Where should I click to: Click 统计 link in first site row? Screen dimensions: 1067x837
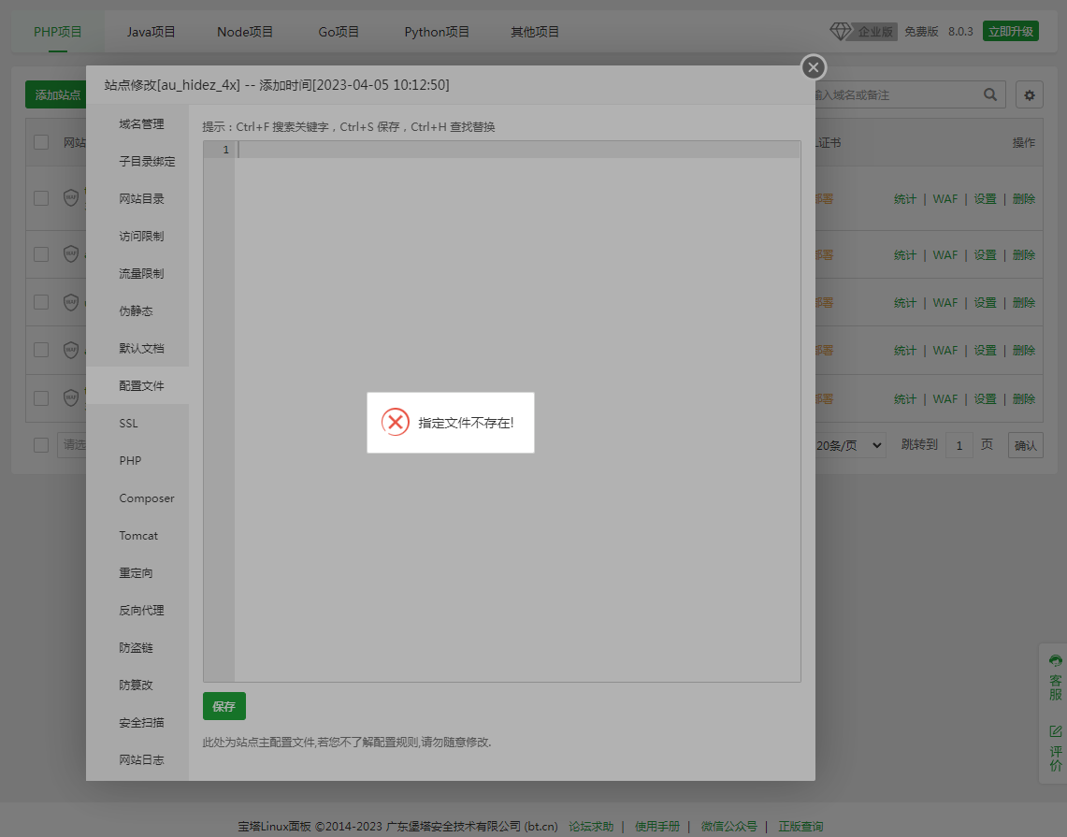[x=905, y=198]
